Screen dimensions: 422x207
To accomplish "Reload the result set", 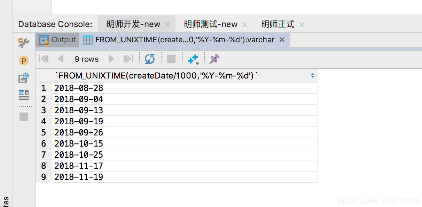I will click(150, 59).
